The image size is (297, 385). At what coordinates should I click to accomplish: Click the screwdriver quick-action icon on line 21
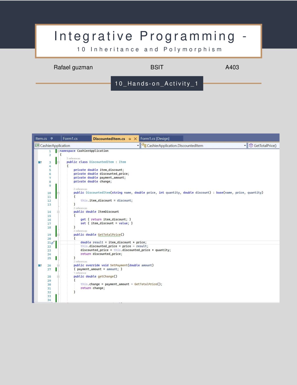point(53,242)
